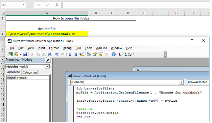This screenshot has width=212, height=123.
Task: Switch to the Alphabetic properties tab
Action: coord(14,72)
